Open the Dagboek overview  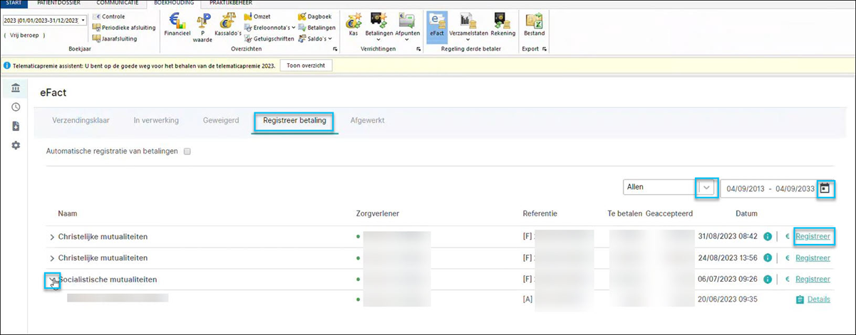[314, 16]
